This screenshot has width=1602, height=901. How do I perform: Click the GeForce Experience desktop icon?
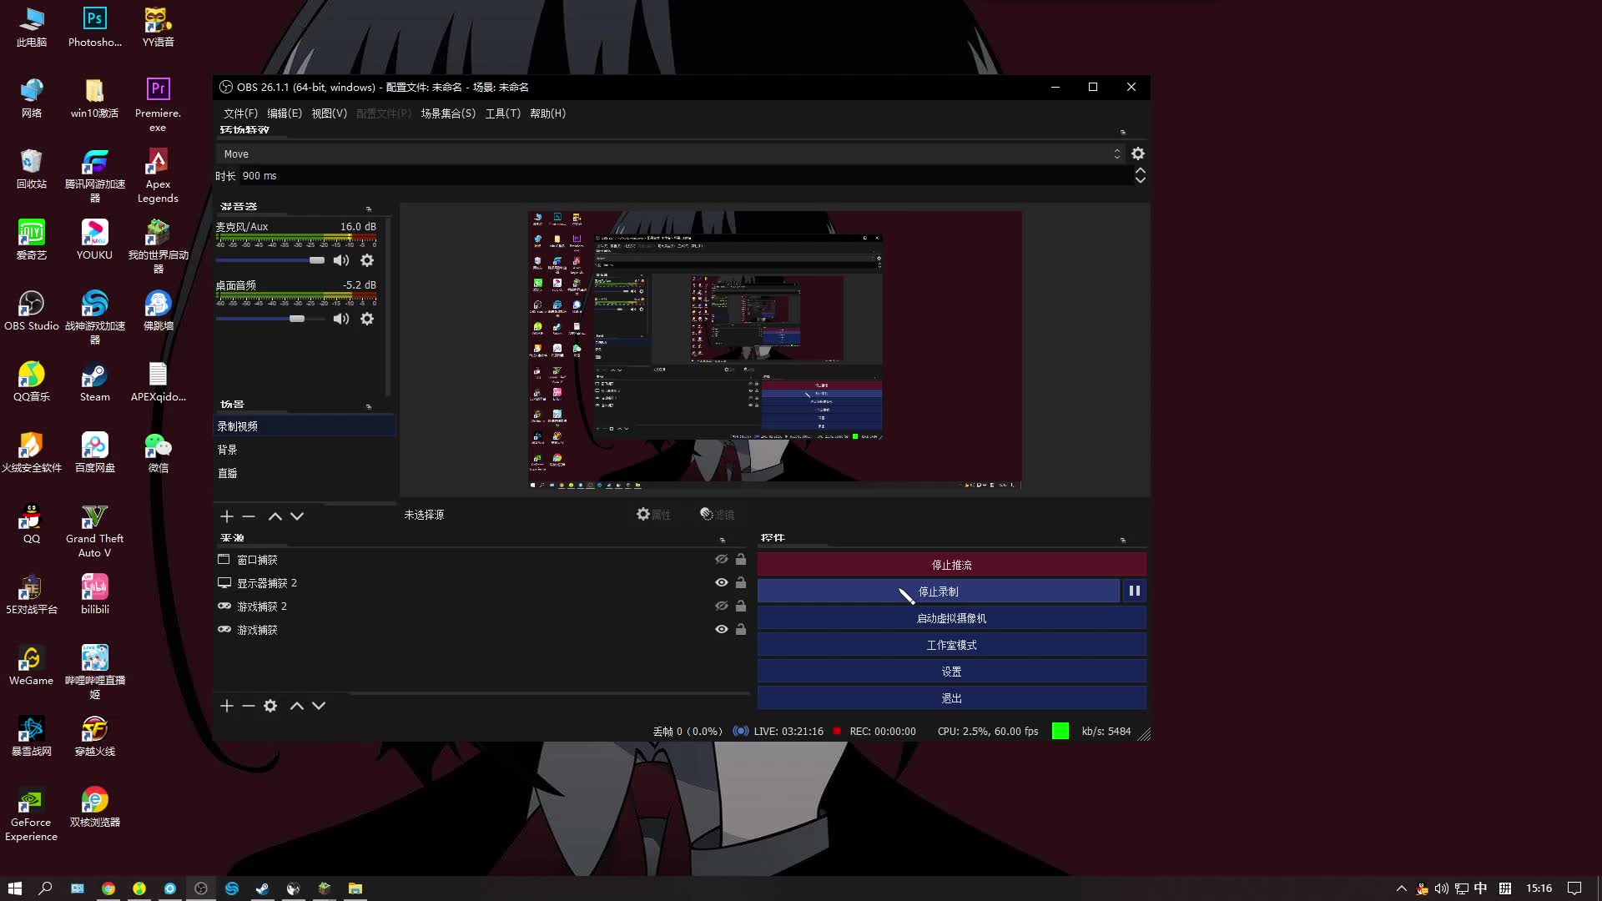tap(31, 800)
